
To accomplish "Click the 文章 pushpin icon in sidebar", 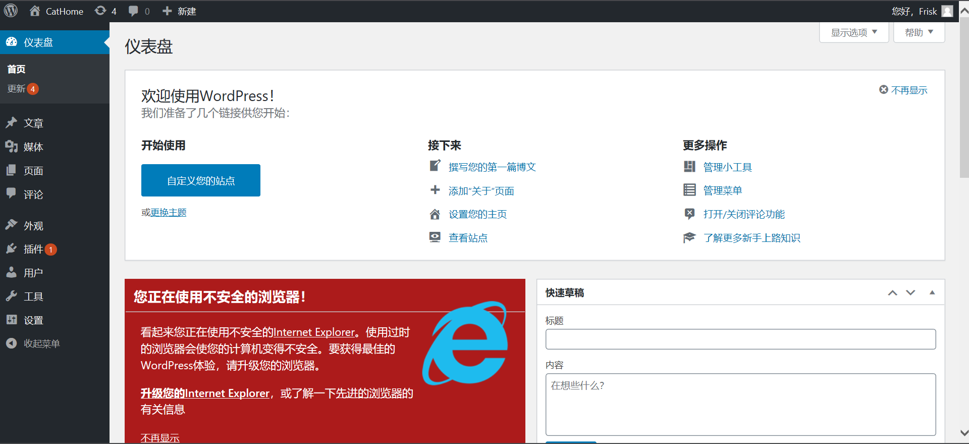I will click(11, 123).
